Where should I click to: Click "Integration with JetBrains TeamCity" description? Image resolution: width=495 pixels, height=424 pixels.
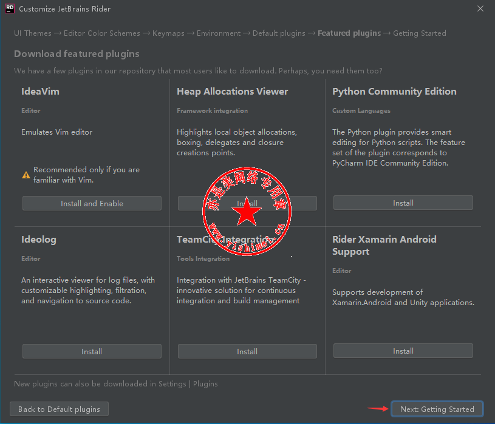pyautogui.click(x=241, y=291)
